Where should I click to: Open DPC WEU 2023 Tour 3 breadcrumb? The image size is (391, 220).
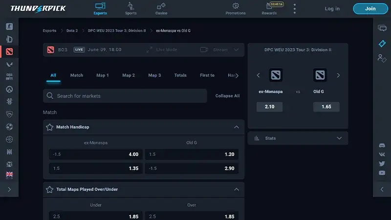point(117,31)
